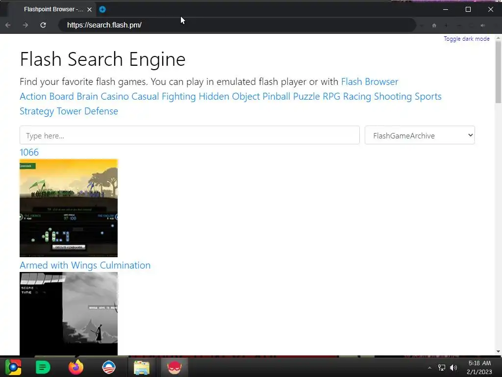
Task: Toggle dark mode
Action: point(467,39)
